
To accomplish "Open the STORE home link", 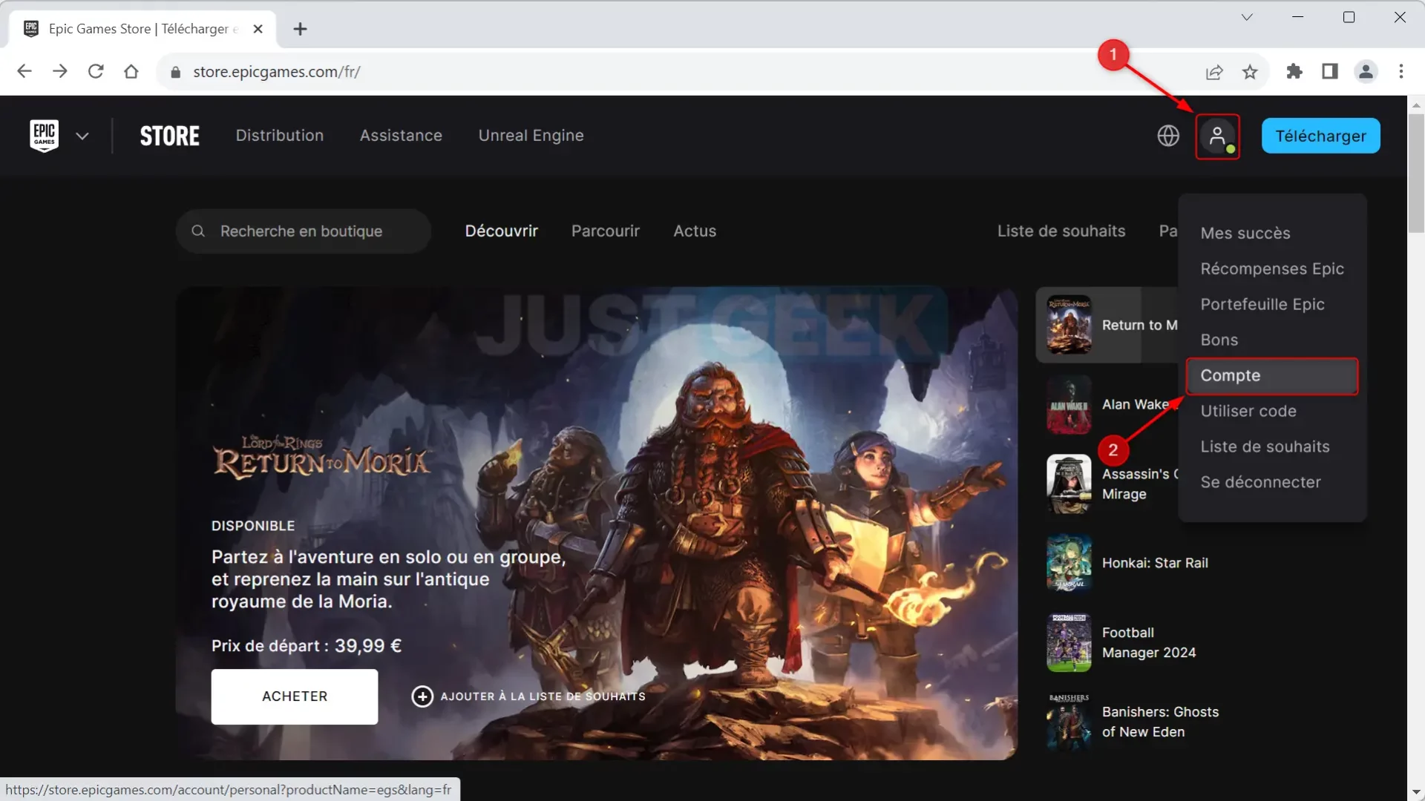I will (x=170, y=136).
